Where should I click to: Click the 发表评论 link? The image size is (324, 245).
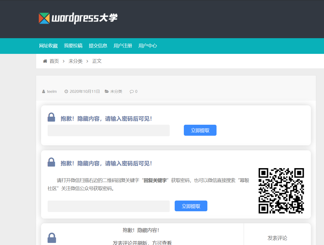pos(277,238)
